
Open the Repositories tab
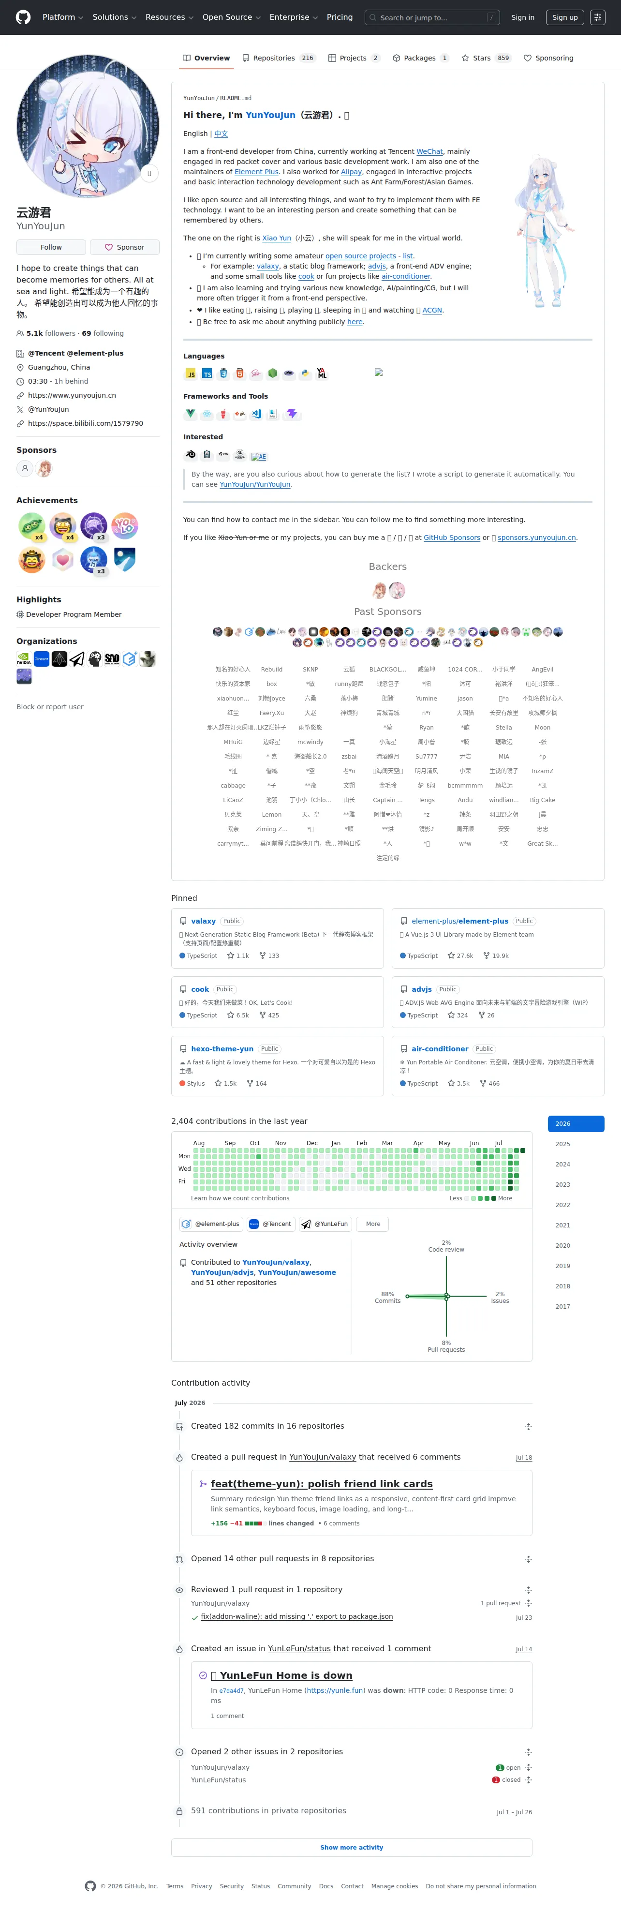(x=278, y=58)
